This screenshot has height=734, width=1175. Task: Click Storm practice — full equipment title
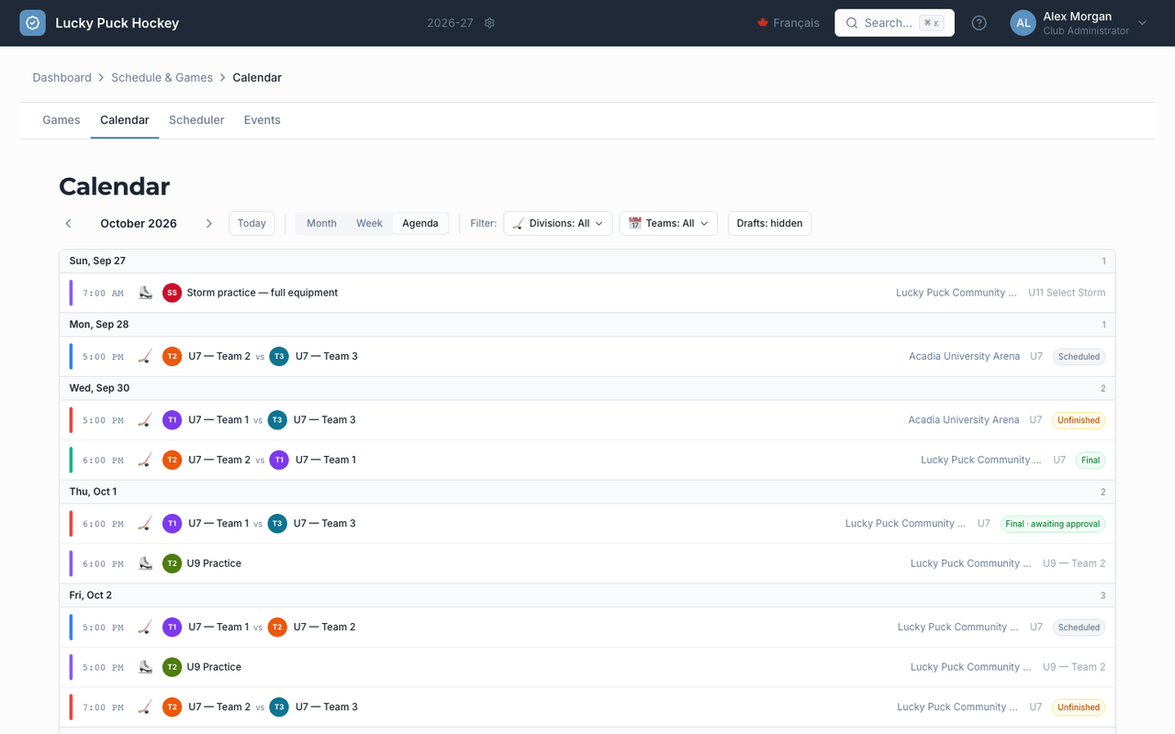tap(263, 293)
